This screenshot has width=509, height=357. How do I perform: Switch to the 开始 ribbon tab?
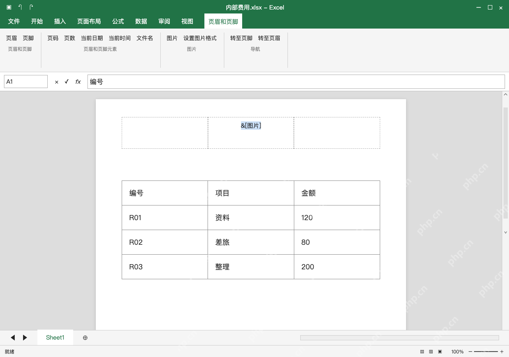(x=37, y=21)
